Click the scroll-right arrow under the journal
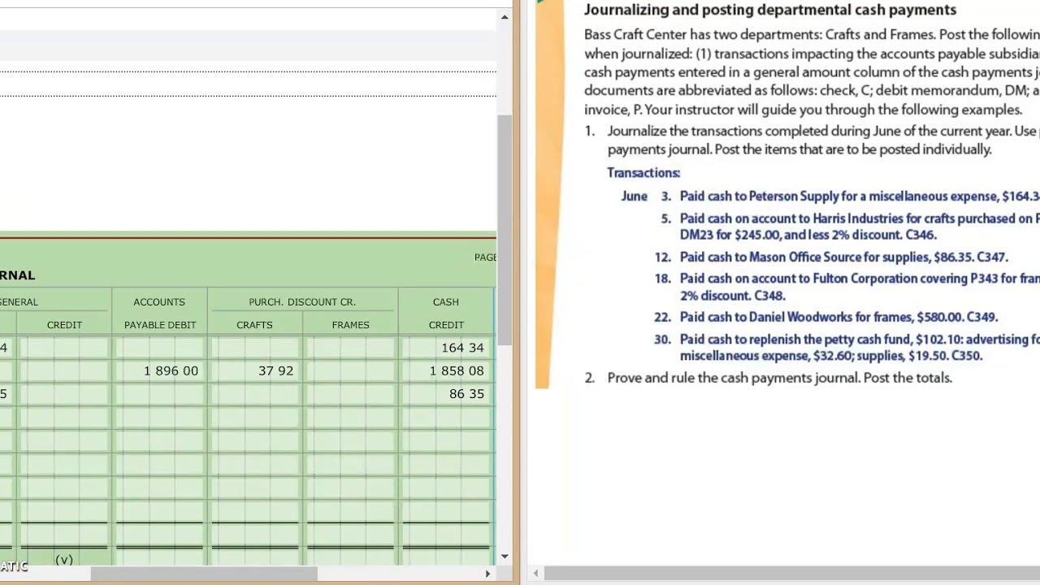Viewport: 1040px width, 585px height. (487, 574)
